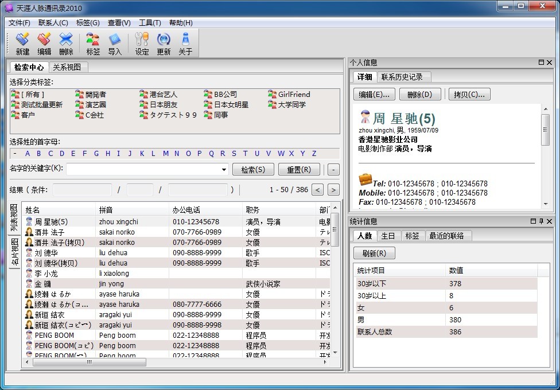
Task: Choose letter Z in surname filter
Action: (314, 154)
